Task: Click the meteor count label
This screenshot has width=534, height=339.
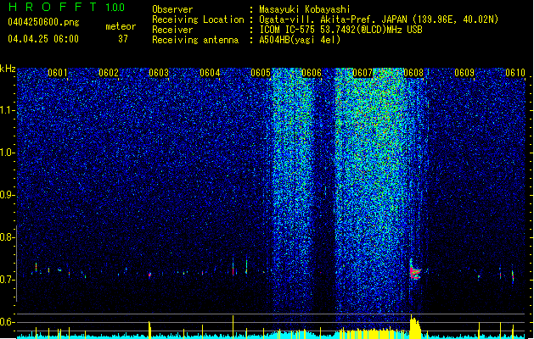Action: [121, 26]
